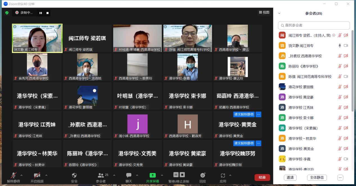This screenshot has height=186, width=356.
Task: Open the 视图 view layout menu
Action: (264, 12)
